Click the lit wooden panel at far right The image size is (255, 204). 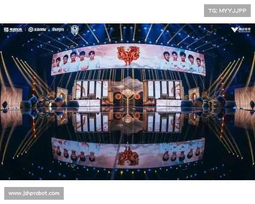[x=245, y=98]
